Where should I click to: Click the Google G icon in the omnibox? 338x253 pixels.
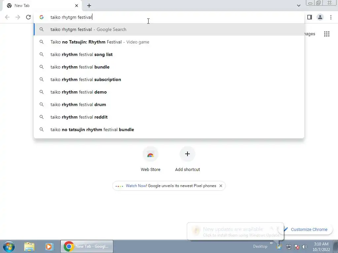pos(42,17)
